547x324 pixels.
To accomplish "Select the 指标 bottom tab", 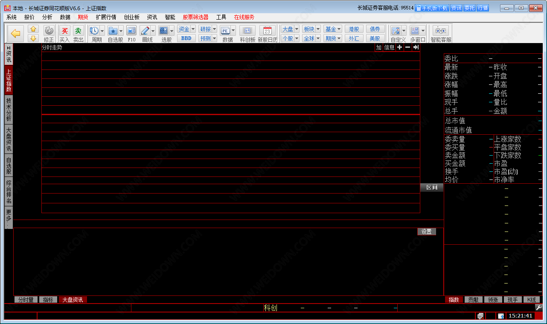I will (48, 300).
